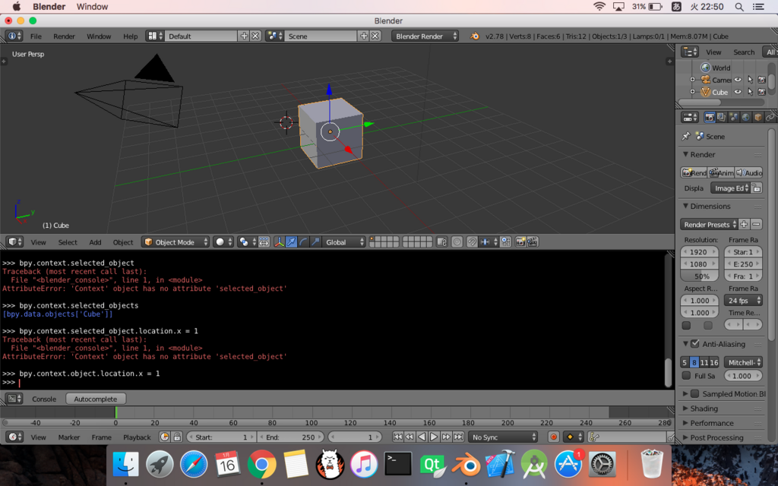The height and width of the screenshot is (486, 778).
Task: Click the rotate manipulator icon
Action: [303, 242]
